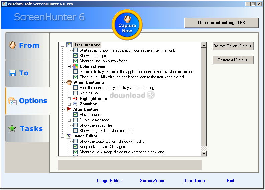Uncheck Show screentips
The width and height of the screenshot is (265, 190).
pos(76,56)
